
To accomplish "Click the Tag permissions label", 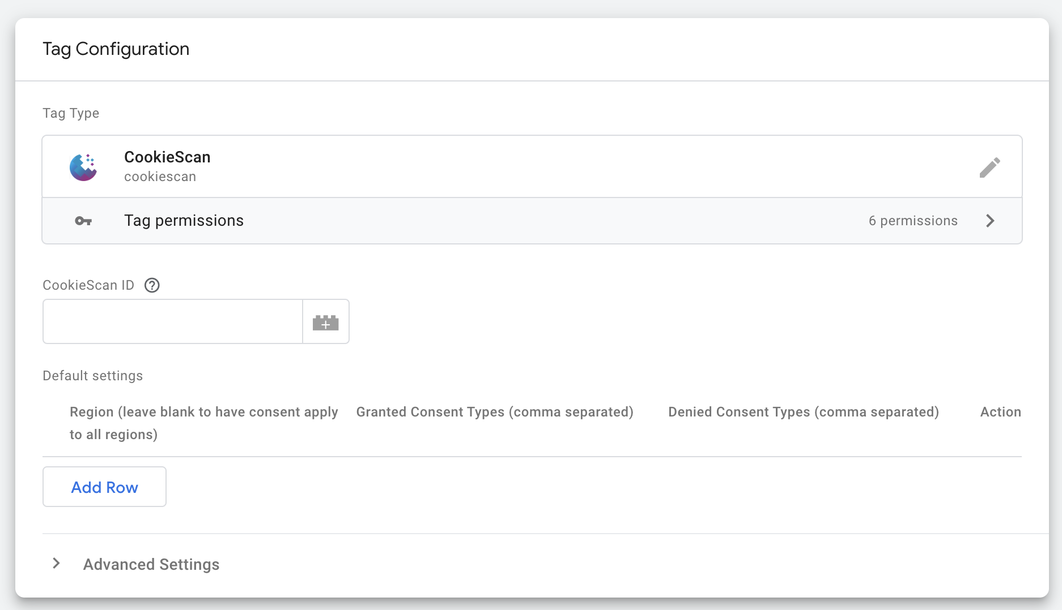I will click(184, 221).
